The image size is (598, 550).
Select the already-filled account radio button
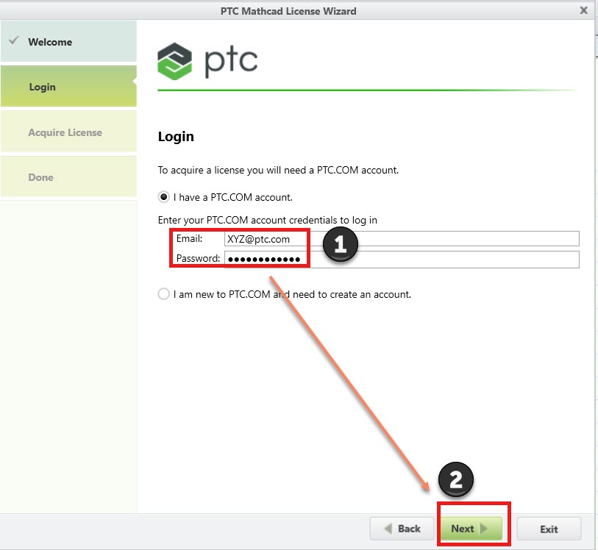click(163, 196)
